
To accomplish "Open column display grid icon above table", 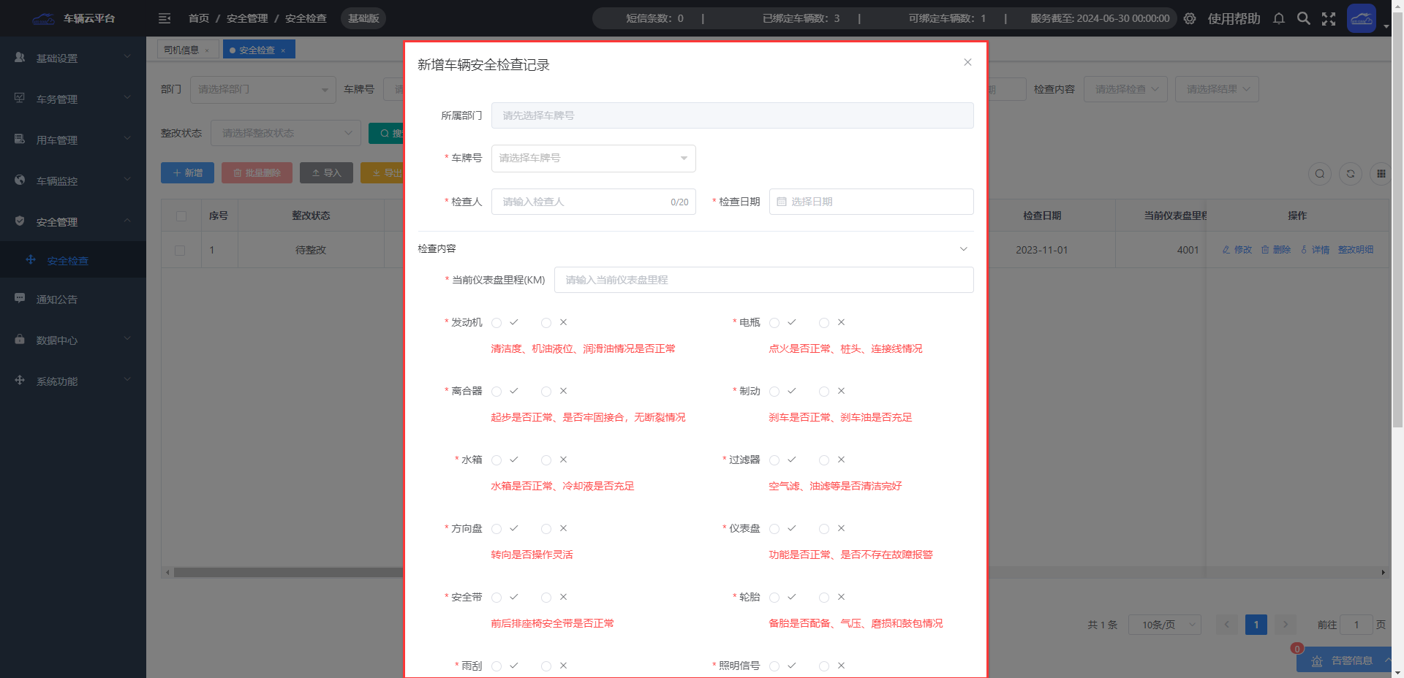I will point(1381,174).
